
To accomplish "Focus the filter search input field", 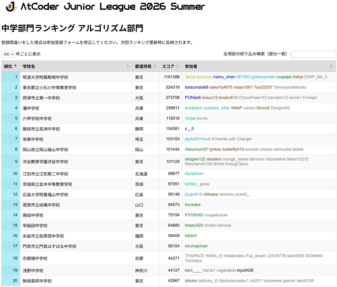I will (314, 54).
